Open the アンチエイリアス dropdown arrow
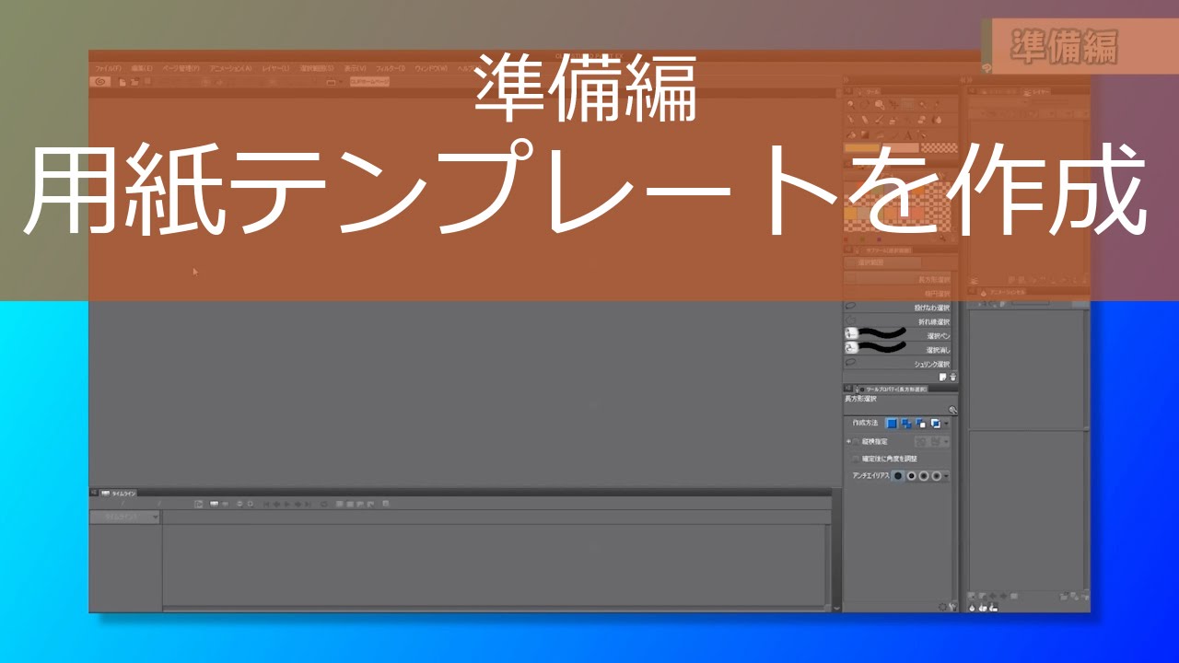This screenshot has height=663, width=1179. [x=947, y=476]
